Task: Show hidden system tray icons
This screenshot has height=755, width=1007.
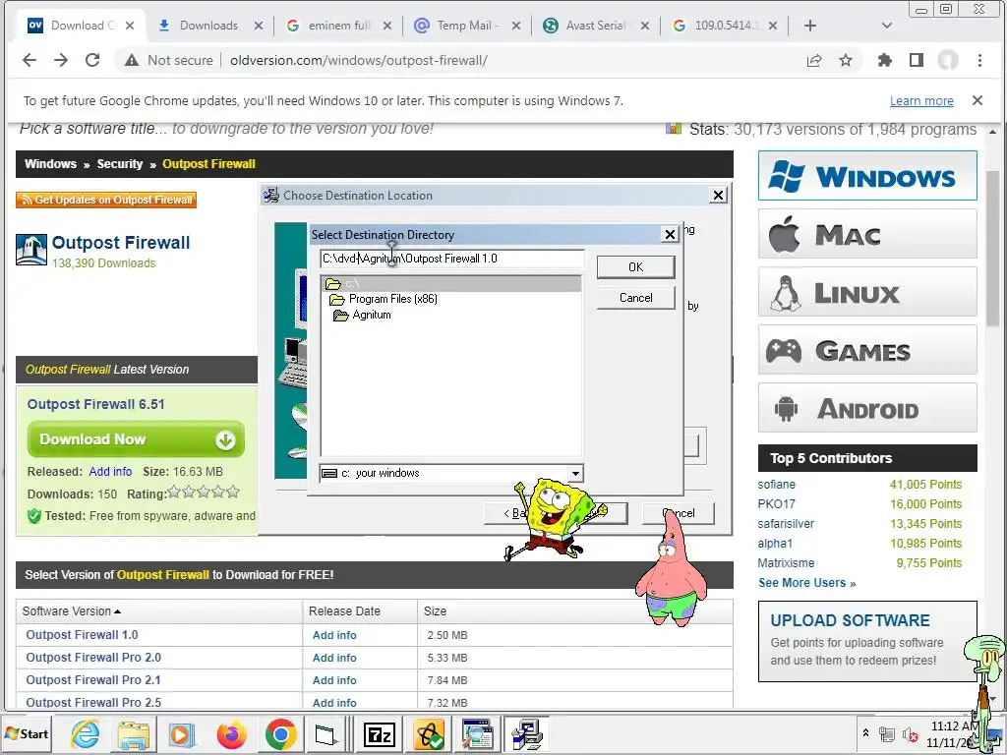Action: pyautogui.click(x=865, y=732)
